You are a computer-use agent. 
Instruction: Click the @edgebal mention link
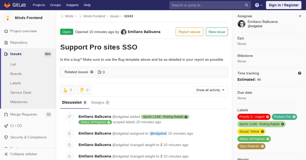(158, 133)
